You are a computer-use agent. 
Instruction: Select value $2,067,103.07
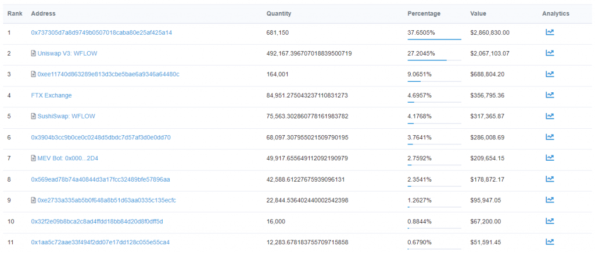(x=489, y=53)
